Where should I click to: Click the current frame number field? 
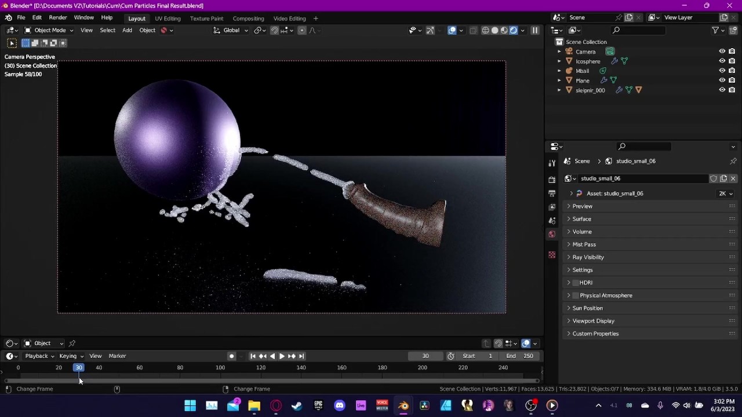click(x=425, y=356)
